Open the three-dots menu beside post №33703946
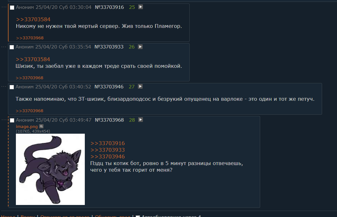Image resolution: width=337 pixels, height=217 pixels. [x=4, y=86]
